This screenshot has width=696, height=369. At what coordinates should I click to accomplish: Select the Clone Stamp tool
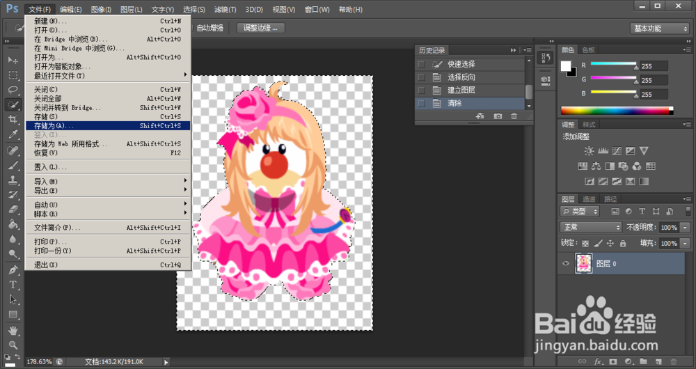coord(13,180)
